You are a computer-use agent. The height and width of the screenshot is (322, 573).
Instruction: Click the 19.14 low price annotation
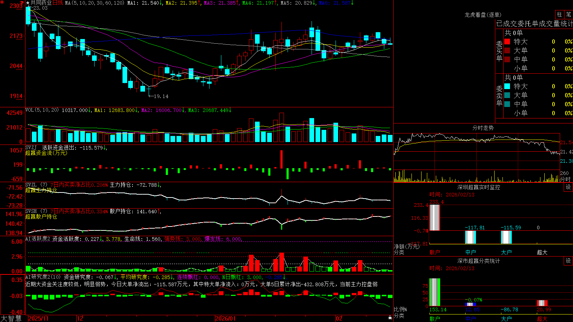[161, 96]
